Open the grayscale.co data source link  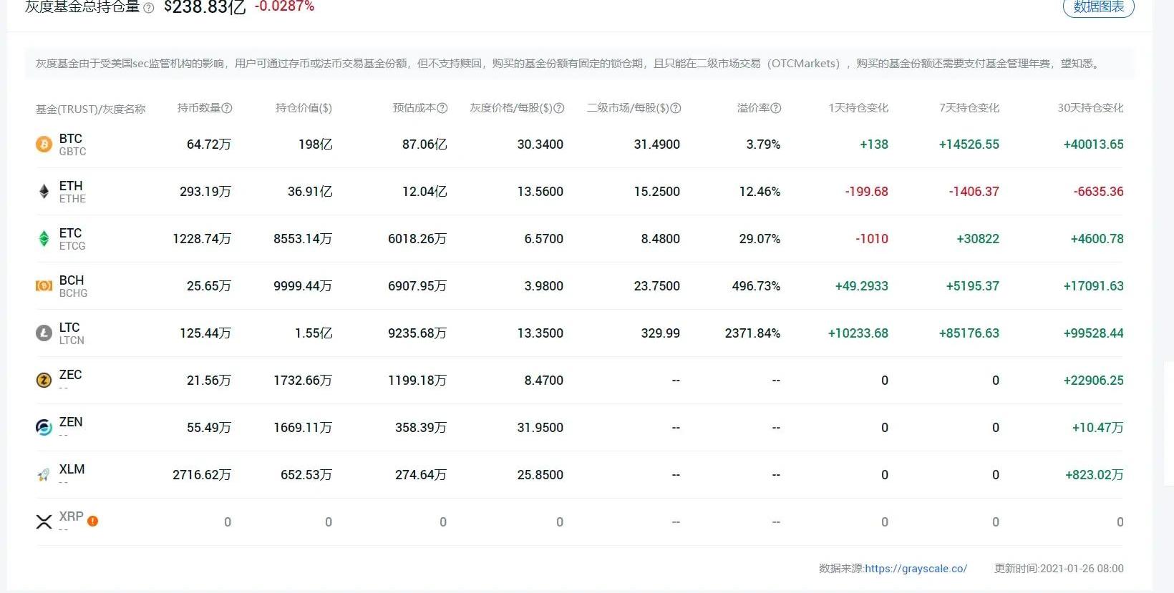click(x=916, y=569)
